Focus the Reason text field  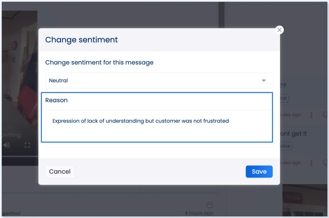coord(159,129)
